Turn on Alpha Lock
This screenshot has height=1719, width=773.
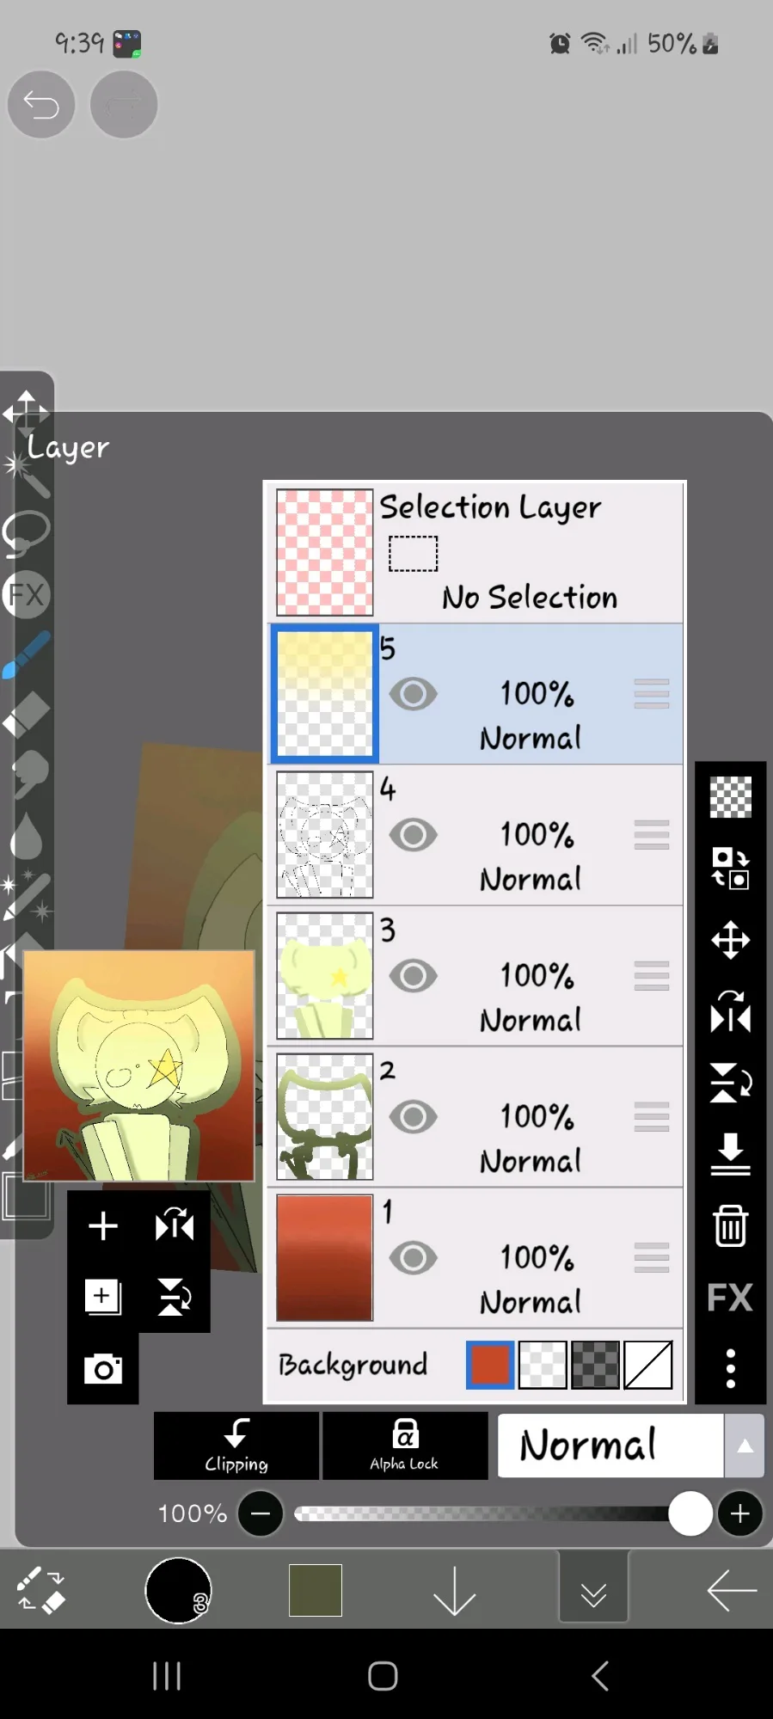405,1446
